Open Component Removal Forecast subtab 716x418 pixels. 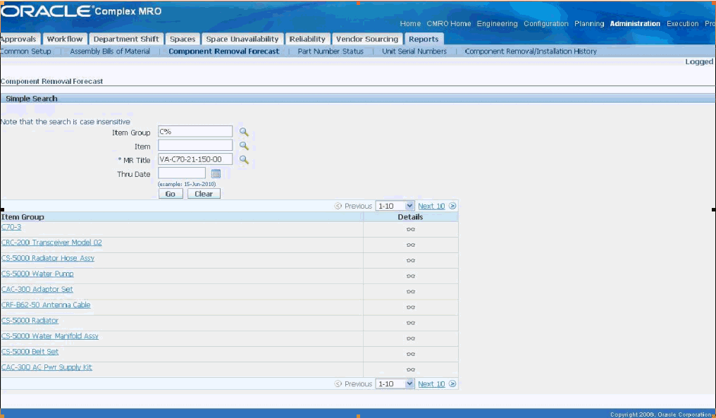coord(224,51)
